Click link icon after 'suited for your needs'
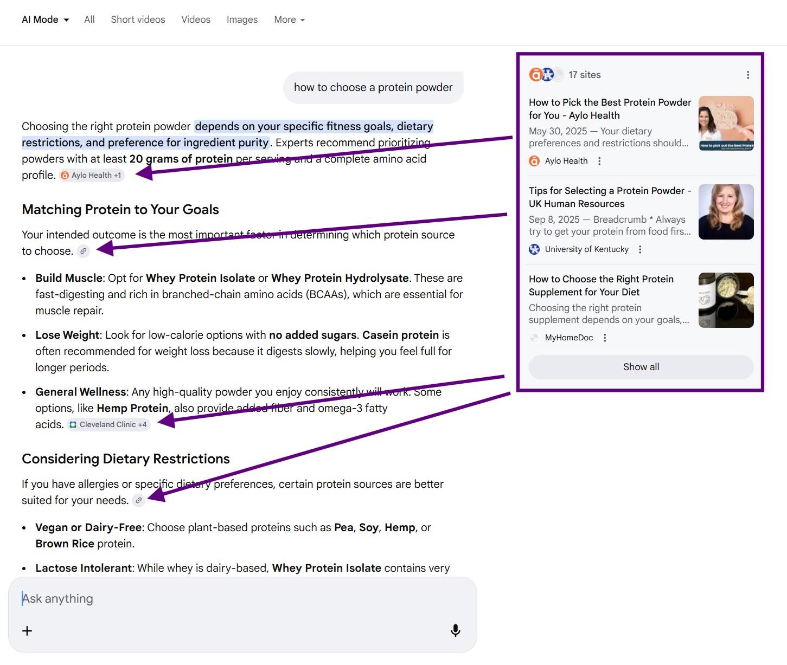This screenshot has height=665, width=787. click(x=138, y=500)
